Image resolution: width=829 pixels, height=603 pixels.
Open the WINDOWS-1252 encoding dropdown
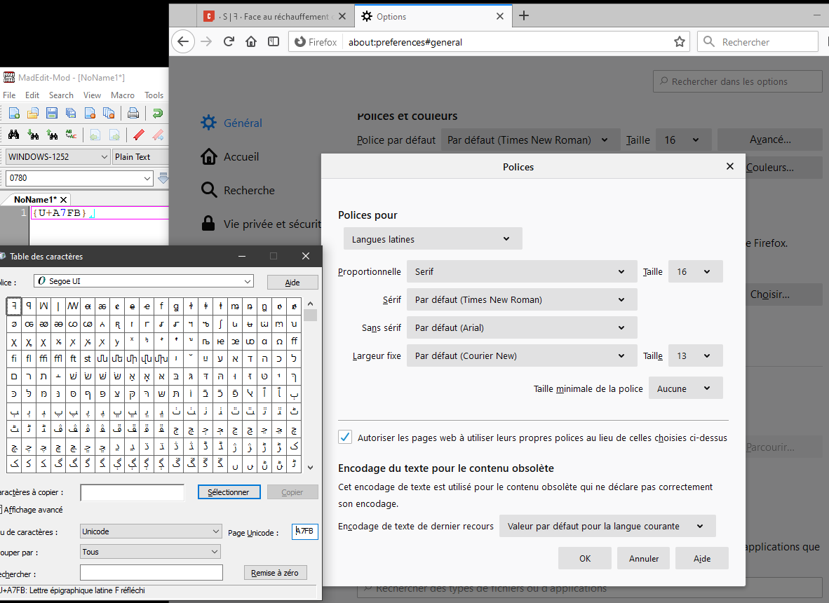click(x=58, y=157)
